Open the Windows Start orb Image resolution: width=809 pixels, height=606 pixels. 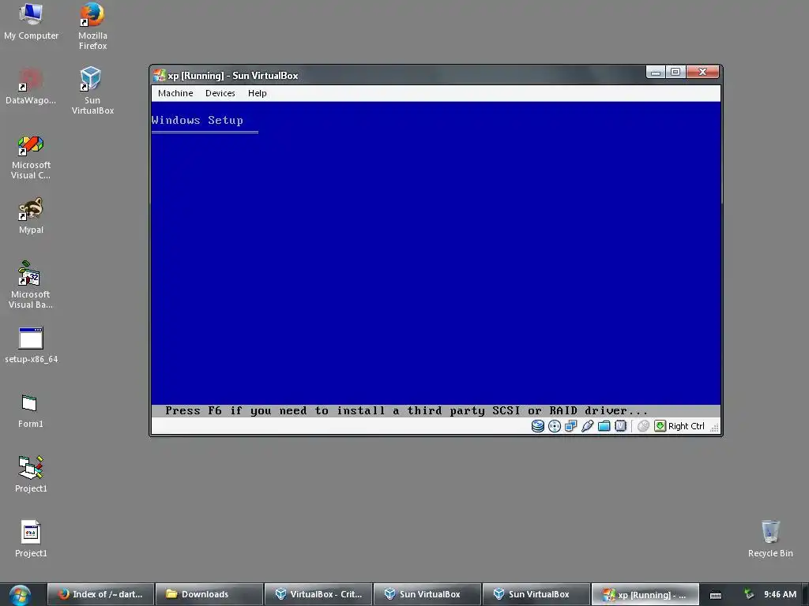[20, 595]
